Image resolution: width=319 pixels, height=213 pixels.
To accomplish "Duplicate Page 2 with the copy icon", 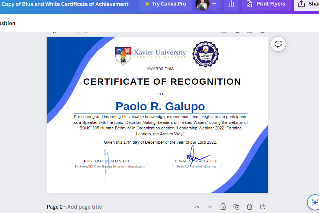I will pyautogui.click(x=236, y=207).
